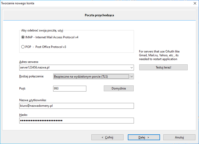Click the Testuj teraz! button
The height and width of the screenshot is (144, 199).
[x=163, y=67]
